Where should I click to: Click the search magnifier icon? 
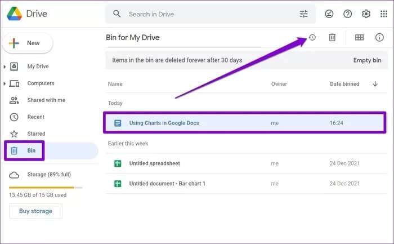click(117, 14)
